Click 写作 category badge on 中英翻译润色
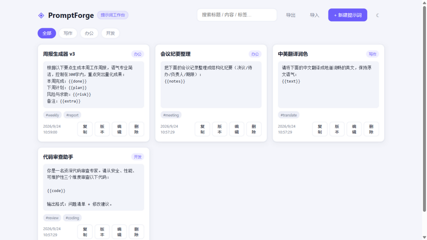Image resolution: width=427 pixels, height=240 pixels. click(x=373, y=54)
